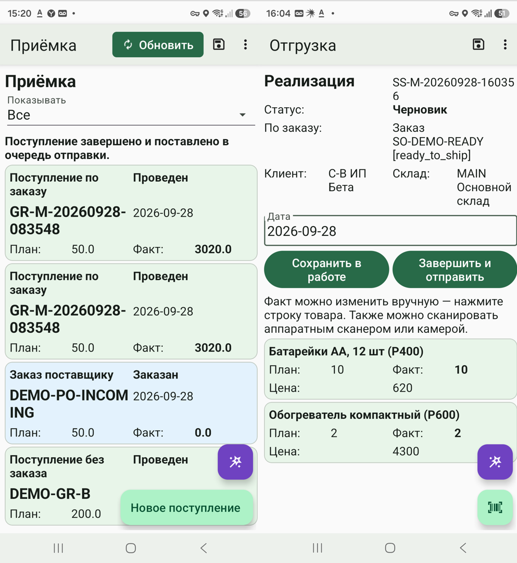This screenshot has width=517, height=563.
Task: Tap magic wand button on Отгрузка screen
Action: [x=495, y=462]
